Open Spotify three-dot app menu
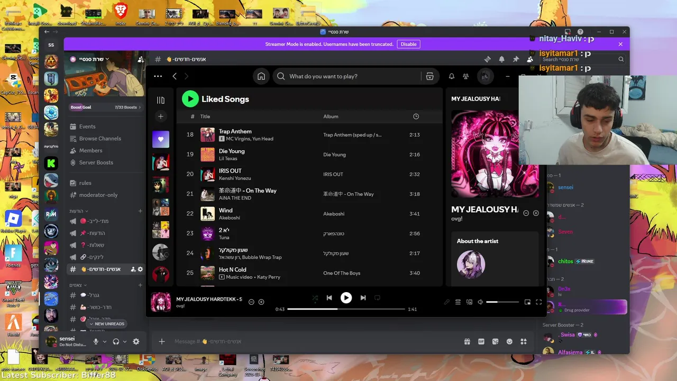Image resolution: width=677 pixels, height=381 pixels. click(x=158, y=76)
